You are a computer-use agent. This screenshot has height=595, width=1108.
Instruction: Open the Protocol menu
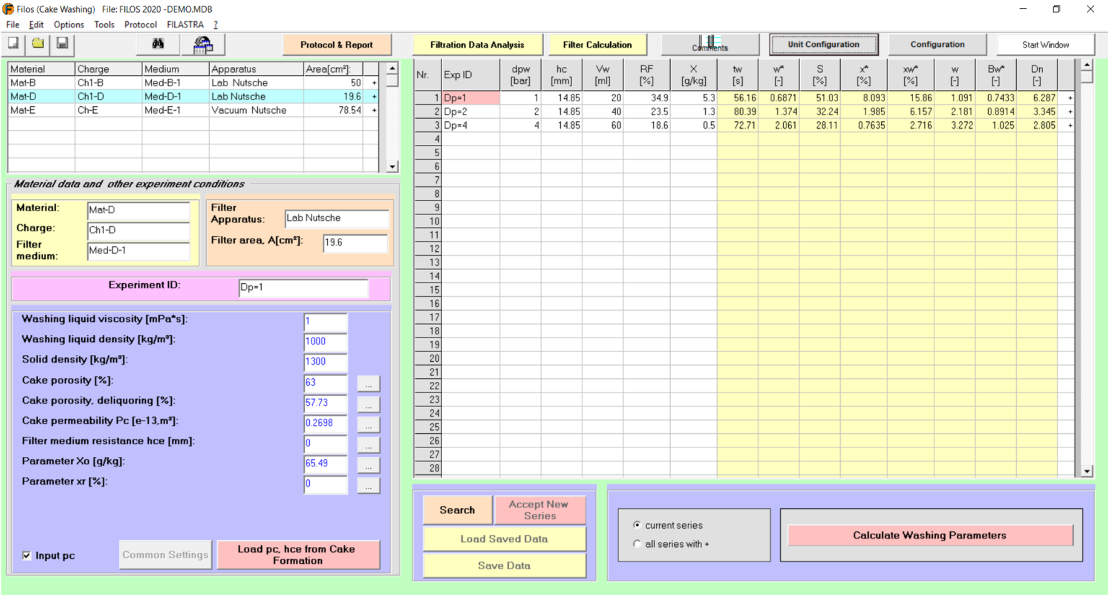(141, 24)
